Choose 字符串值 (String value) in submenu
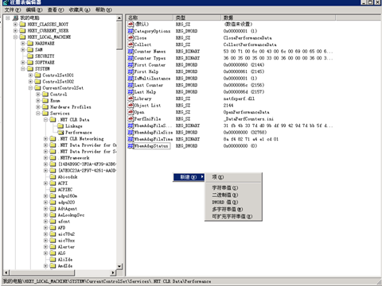This screenshot has width=382, height=286. tap(233, 187)
